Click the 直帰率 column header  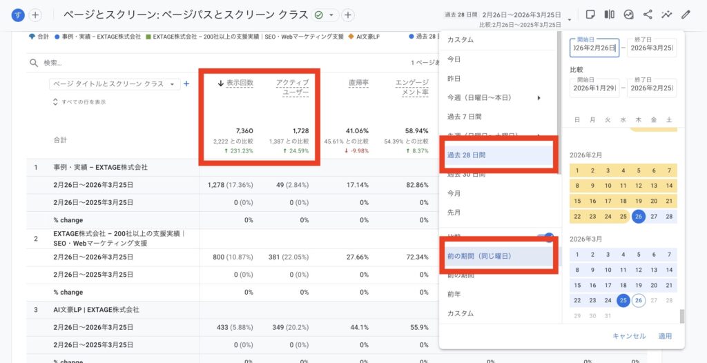click(359, 83)
